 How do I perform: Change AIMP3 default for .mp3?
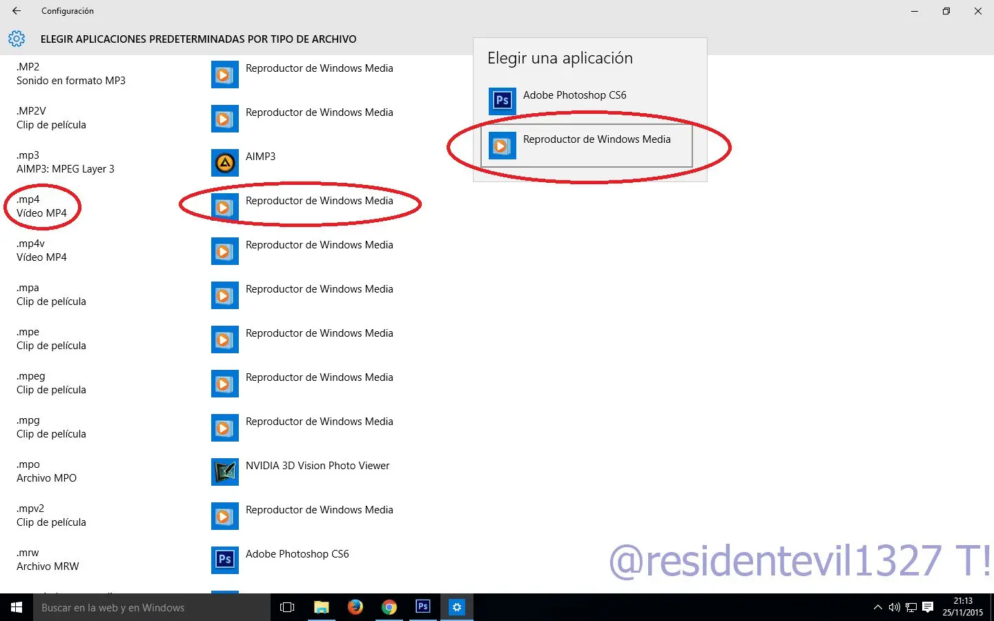click(244, 163)
